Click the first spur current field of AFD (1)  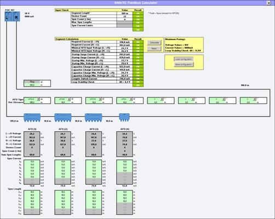coord(32,162)
